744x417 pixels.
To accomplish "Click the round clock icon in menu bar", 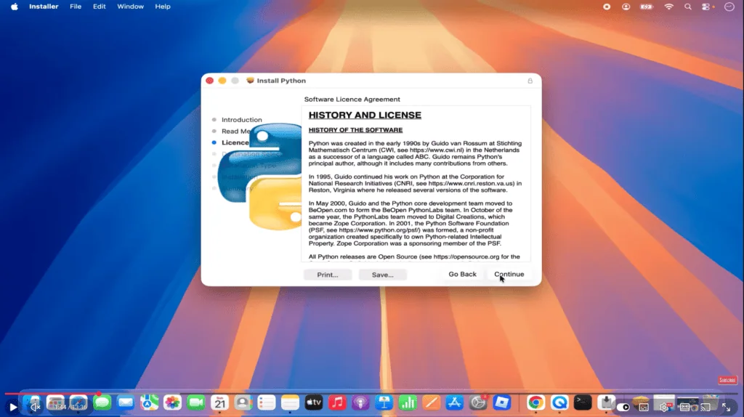I will (729, 7).
